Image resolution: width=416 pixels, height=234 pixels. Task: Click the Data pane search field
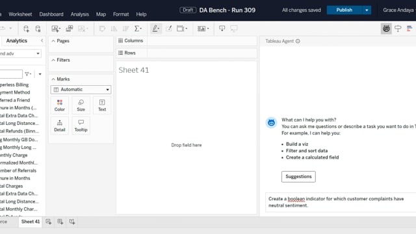pos(11,74)
